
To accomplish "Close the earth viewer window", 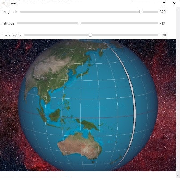I will 174,3.
